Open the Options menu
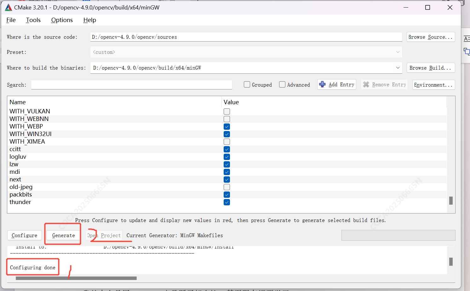The height and width of the screenshot is (291, 470). (62, 20)
